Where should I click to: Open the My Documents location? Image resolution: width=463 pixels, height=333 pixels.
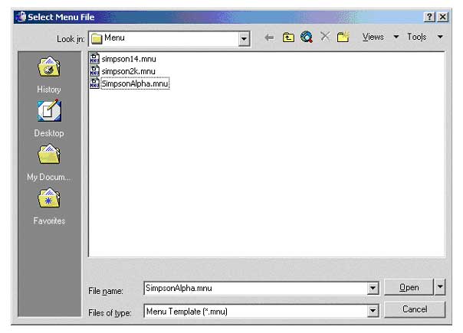point(49,164)
